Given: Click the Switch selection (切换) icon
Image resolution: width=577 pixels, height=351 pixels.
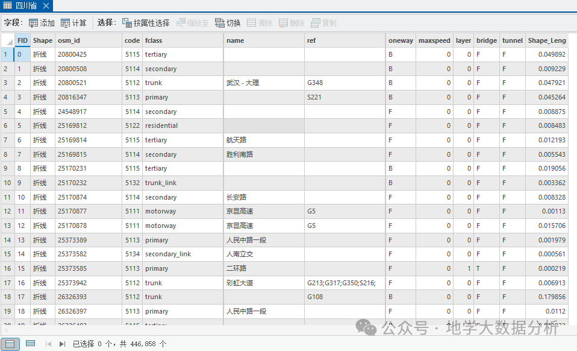Looking at the screenshot, I should pyautogui.click(x=220, y=23).
